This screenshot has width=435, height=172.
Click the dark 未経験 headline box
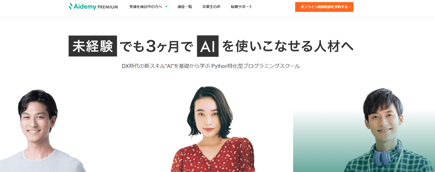pyautogui.click(x=93, y=46)
